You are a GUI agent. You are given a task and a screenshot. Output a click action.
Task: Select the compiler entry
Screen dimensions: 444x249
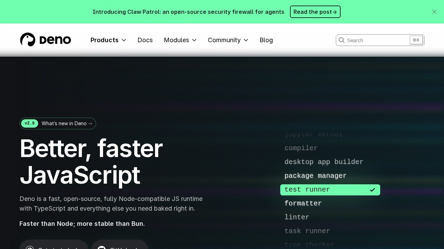[301, 148]
